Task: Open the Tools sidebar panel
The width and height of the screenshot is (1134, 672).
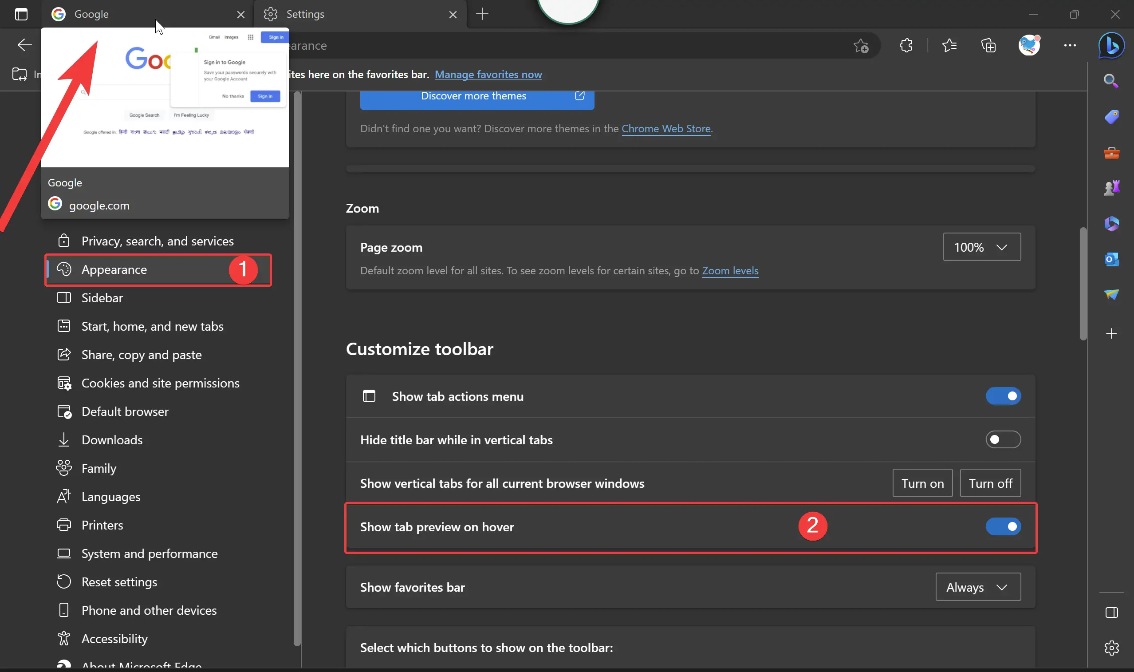Action: tap(1112, 153)
